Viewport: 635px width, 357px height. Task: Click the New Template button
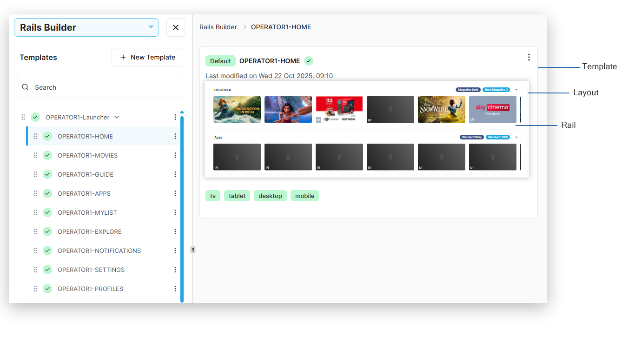click(x=147, y=57)
